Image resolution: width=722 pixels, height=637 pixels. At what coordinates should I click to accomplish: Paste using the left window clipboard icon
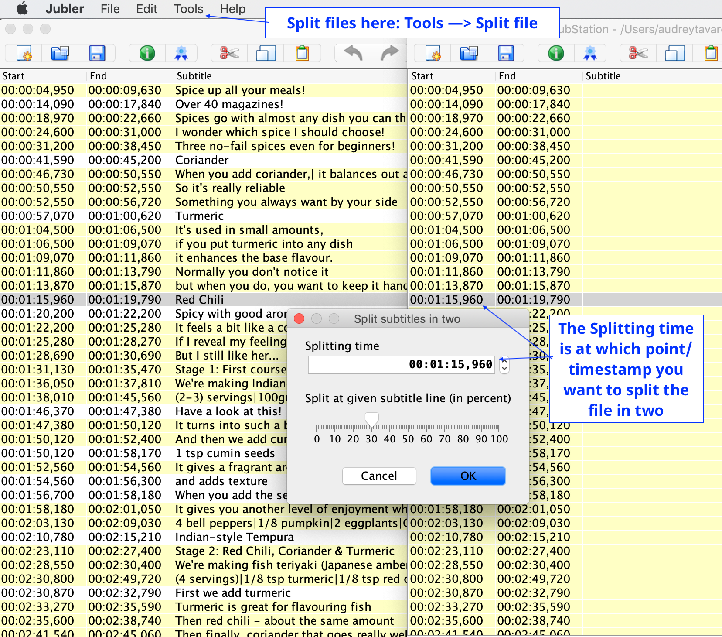point(302,53)
